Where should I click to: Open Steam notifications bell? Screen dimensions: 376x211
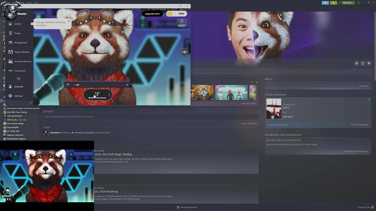333,3
